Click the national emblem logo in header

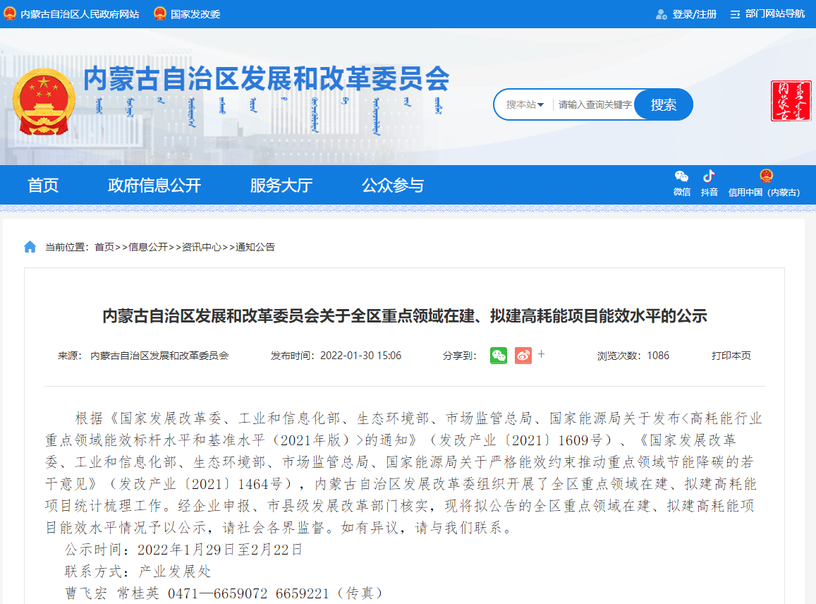pyautogui.click(x=44, y=102)
